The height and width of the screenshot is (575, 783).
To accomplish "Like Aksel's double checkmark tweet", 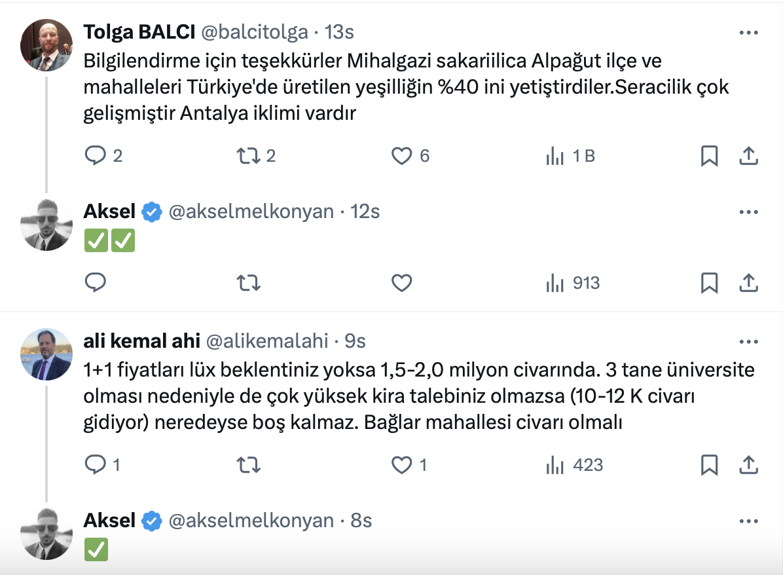I will (401, 283).
